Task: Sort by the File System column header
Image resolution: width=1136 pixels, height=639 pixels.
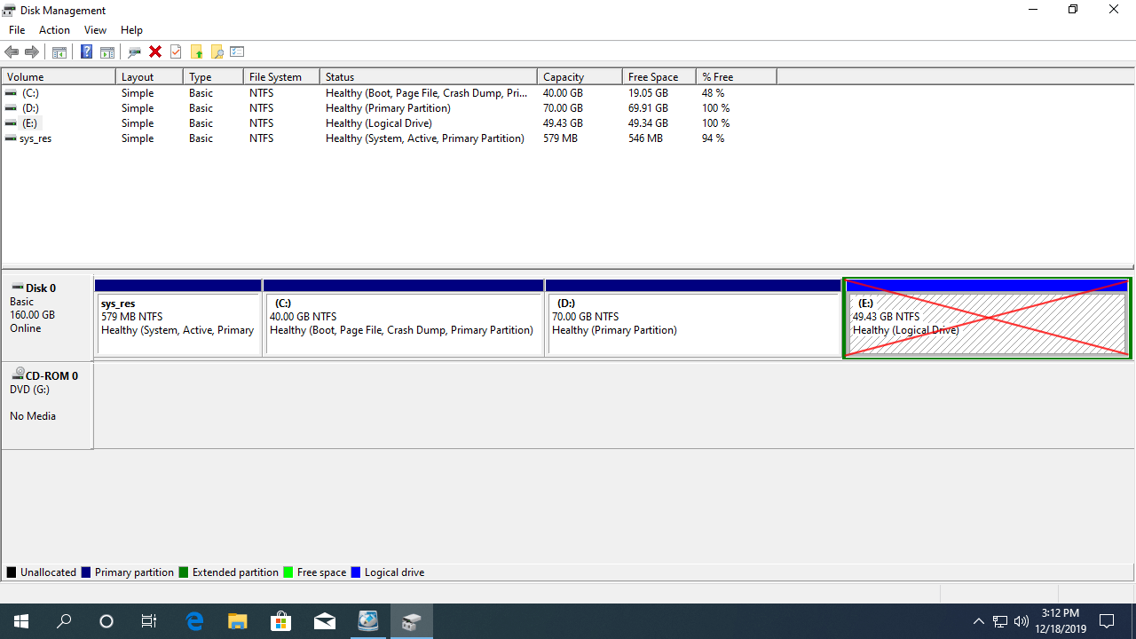Action: coord(280,77)
